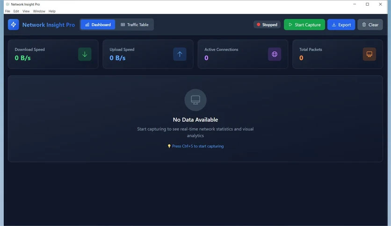Clear captured data with Clear button
Image resolution: width=391 pixels, height=226 pixels.
[x=370, y=25]
